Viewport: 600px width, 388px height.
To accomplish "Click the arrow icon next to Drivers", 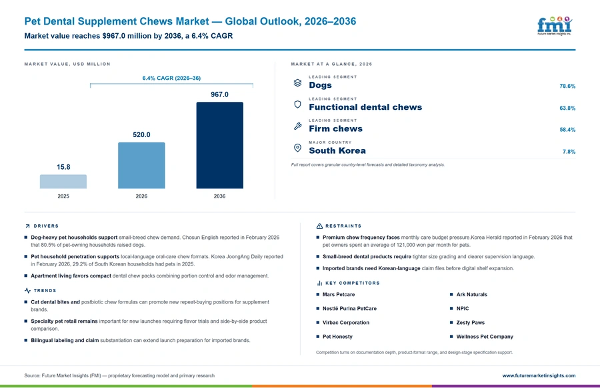I will coord(27,226).
